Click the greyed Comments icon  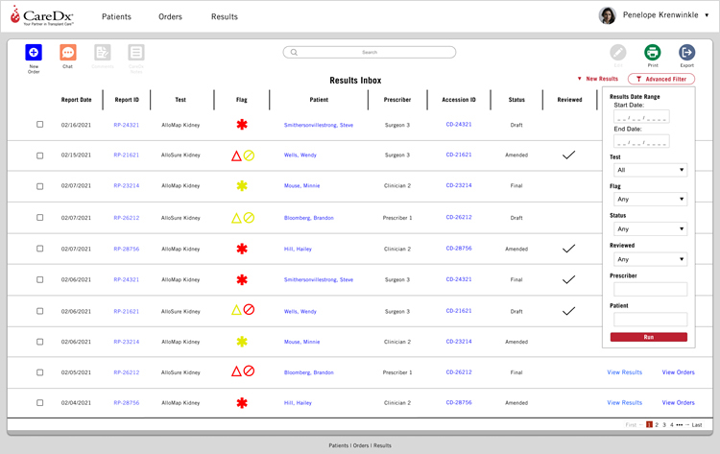coord(103,53)
